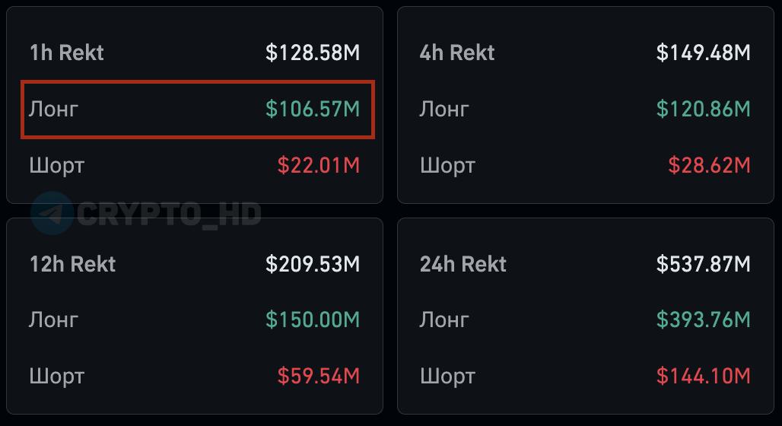Select the Шорт label in 1h card
Viewport: 782px width, 426px height.
point(56,165)
